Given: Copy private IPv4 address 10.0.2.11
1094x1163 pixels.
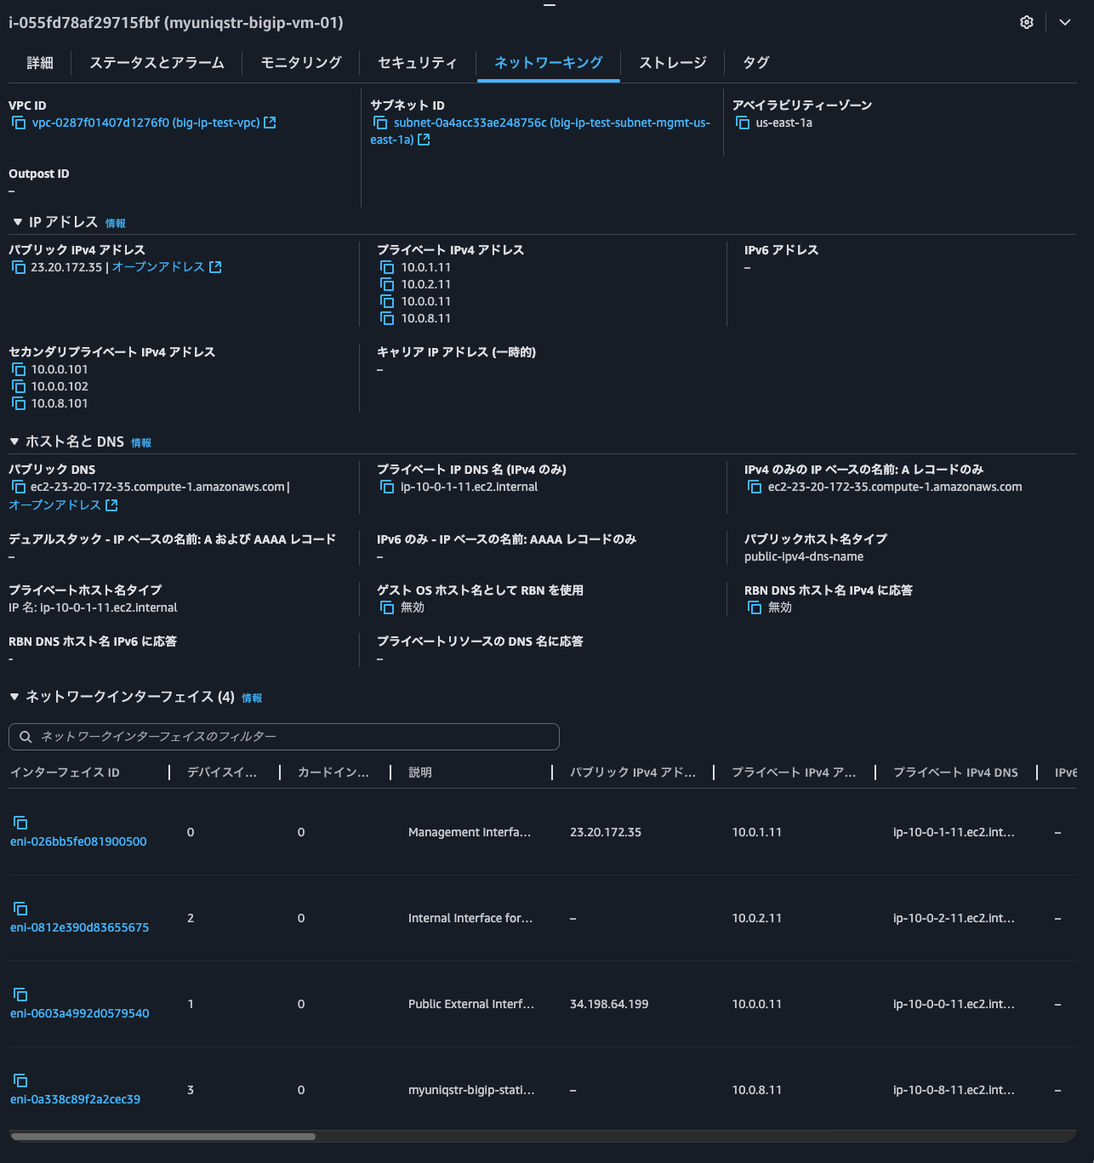Looking at the screenshot, I should tap(387, 284).
